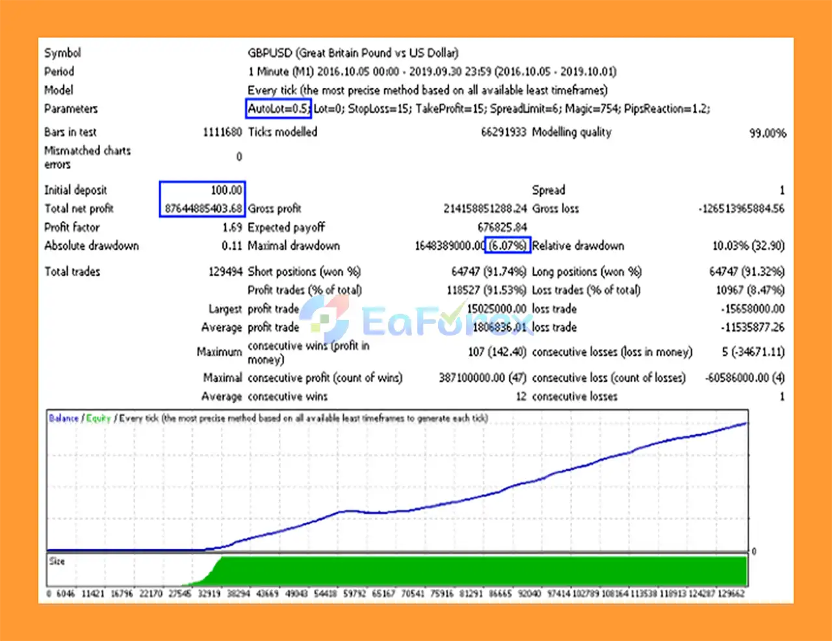The width and height of the screenshot is (832, 641).
Task: Click the Profit factor value 1.69
Action: [231, 228]
